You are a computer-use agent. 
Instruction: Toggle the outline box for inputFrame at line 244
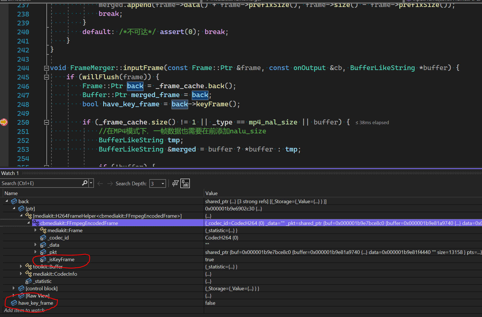46,68
